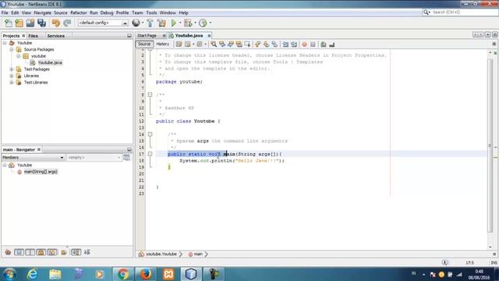Expand the Test Packages tree node
The image size is (499, 281).
[x=12, y=69]
